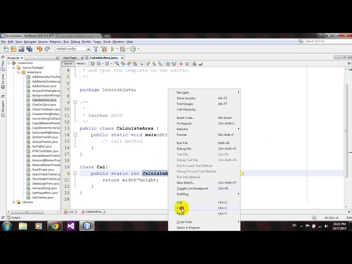Click the Redo arrow icon

pyautogui.click(x=47, y=49)
